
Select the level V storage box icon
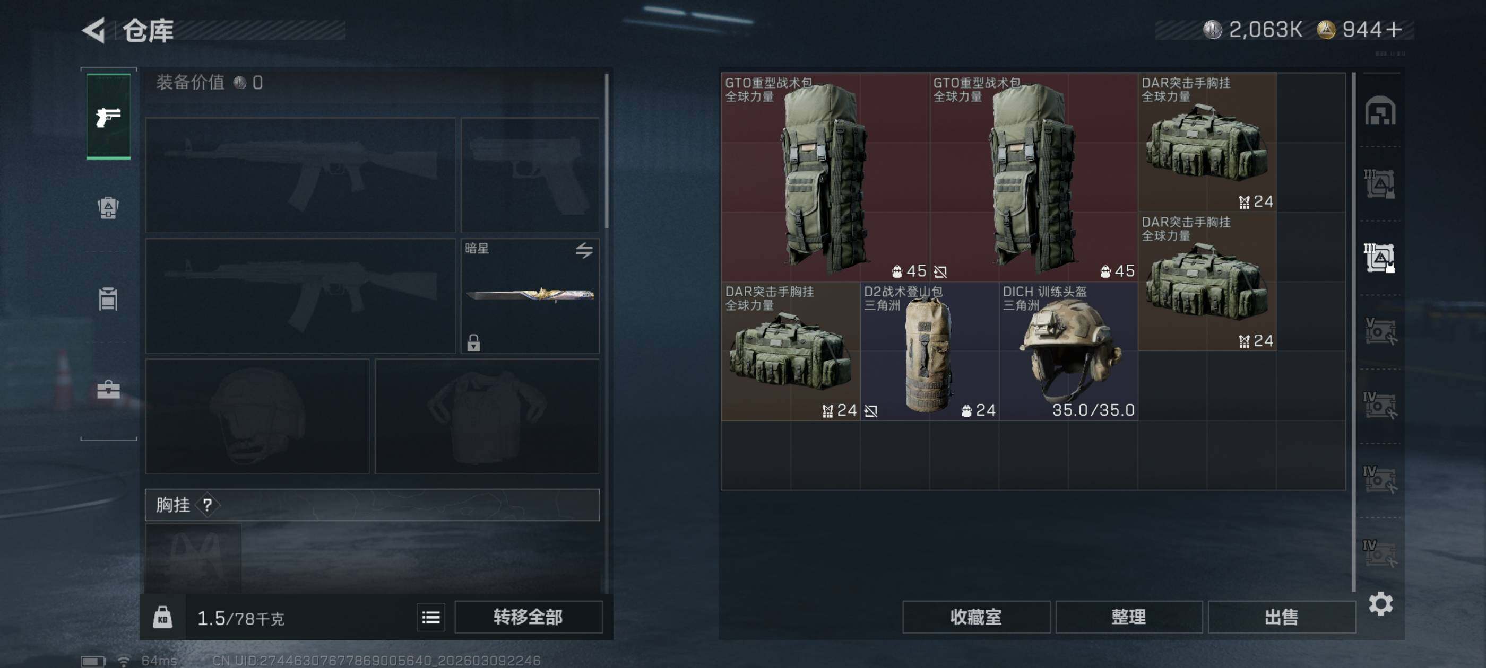1380,331
